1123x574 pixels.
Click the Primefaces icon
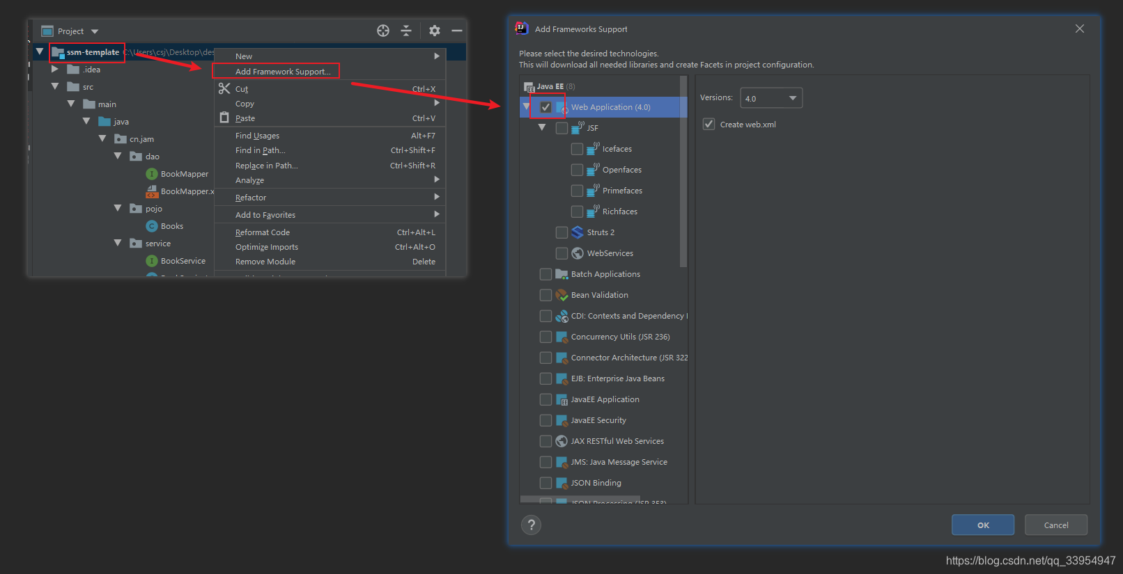tap(593, 190)
